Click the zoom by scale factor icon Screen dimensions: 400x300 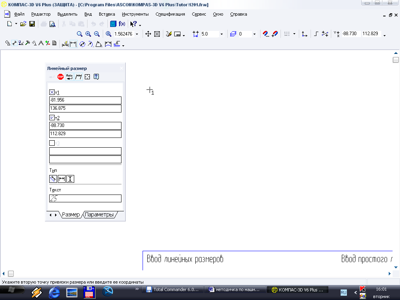(109, 34)
